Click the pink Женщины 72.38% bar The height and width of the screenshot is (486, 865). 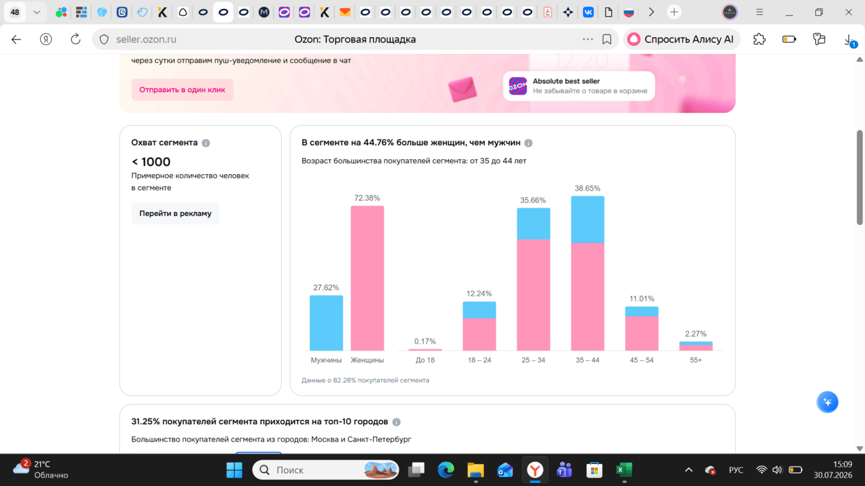(367, 278)
